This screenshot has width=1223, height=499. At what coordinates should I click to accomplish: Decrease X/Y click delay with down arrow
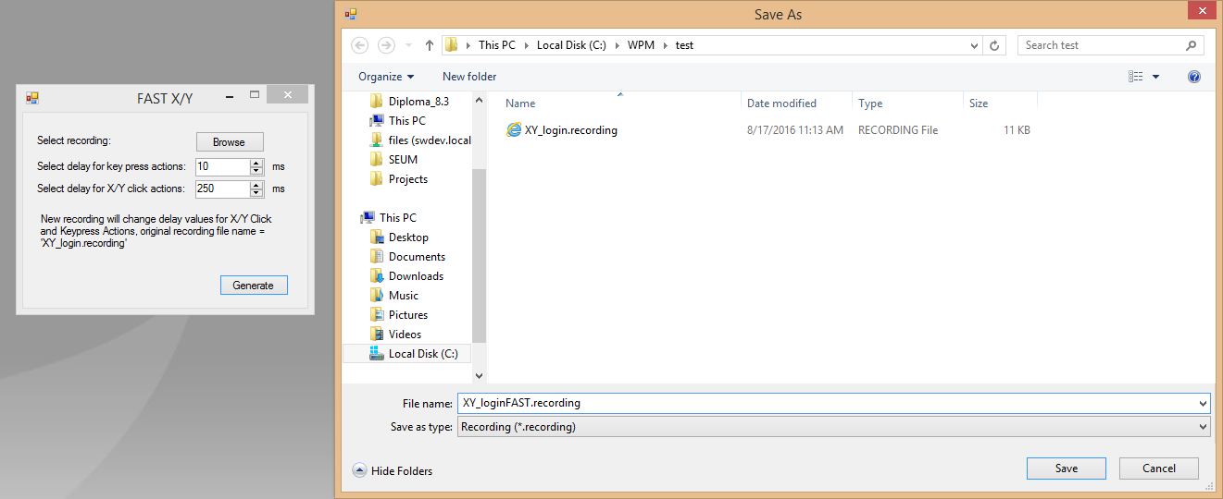(257, 192)
